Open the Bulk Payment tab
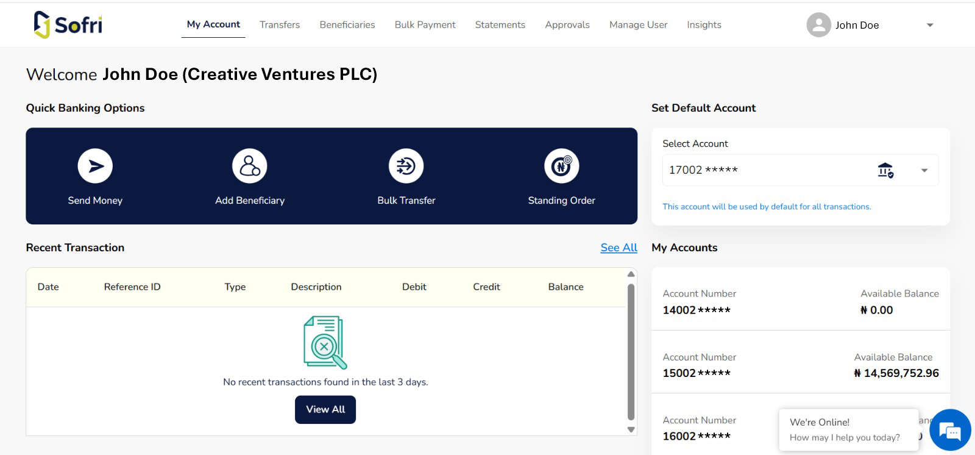975x455 pixels. pyautogui.click(x=425, y=25)
